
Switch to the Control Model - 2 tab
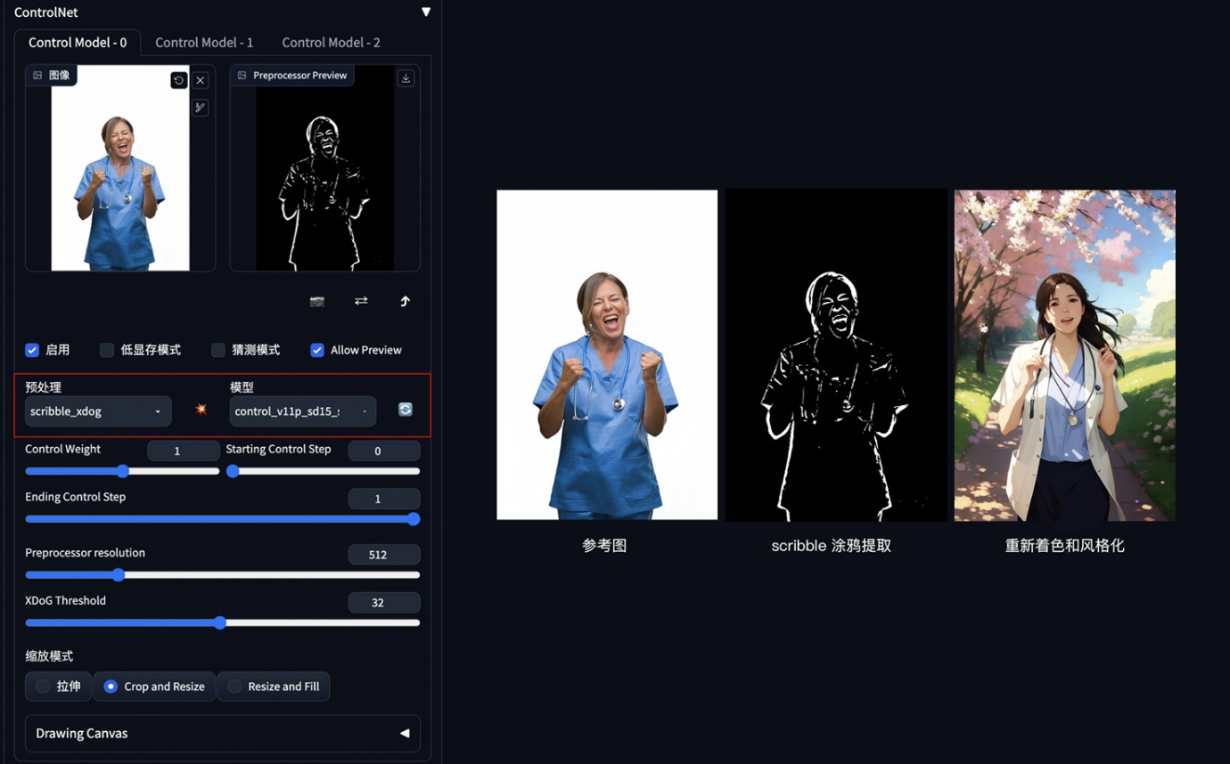[x=331, y=43]
